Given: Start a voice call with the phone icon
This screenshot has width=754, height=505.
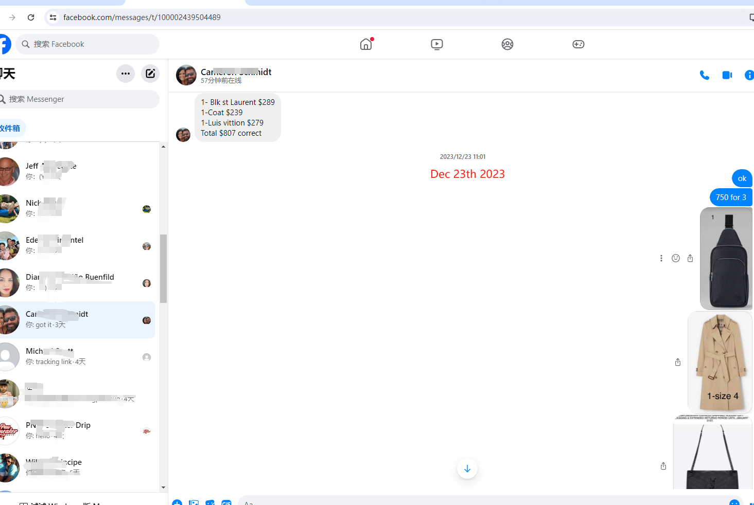Looking at the screenshot, I should click(x=704, y=75).
